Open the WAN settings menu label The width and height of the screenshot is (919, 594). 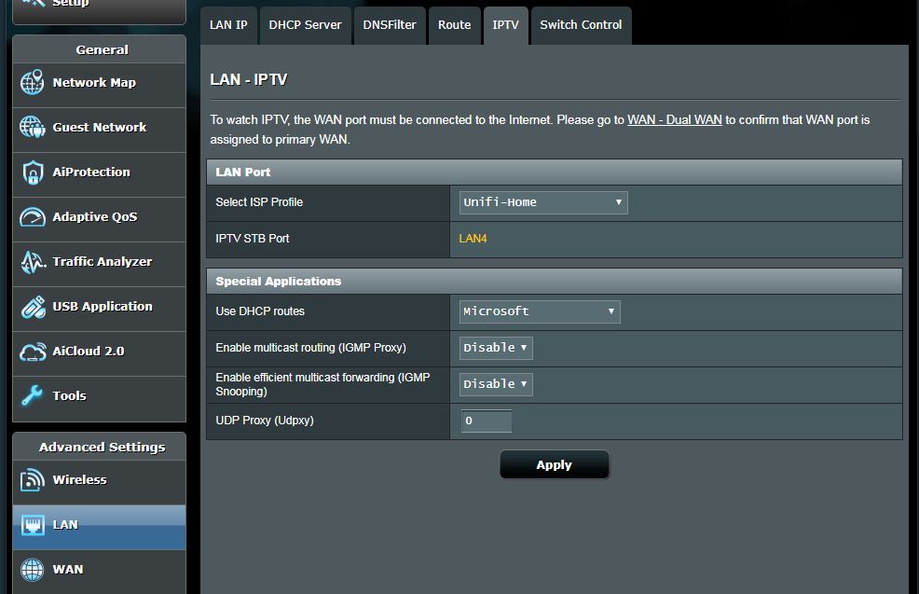[x=68, y=570]
